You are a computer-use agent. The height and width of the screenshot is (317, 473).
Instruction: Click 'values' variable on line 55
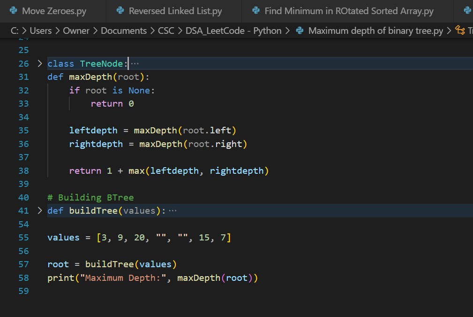coord(63,238)
